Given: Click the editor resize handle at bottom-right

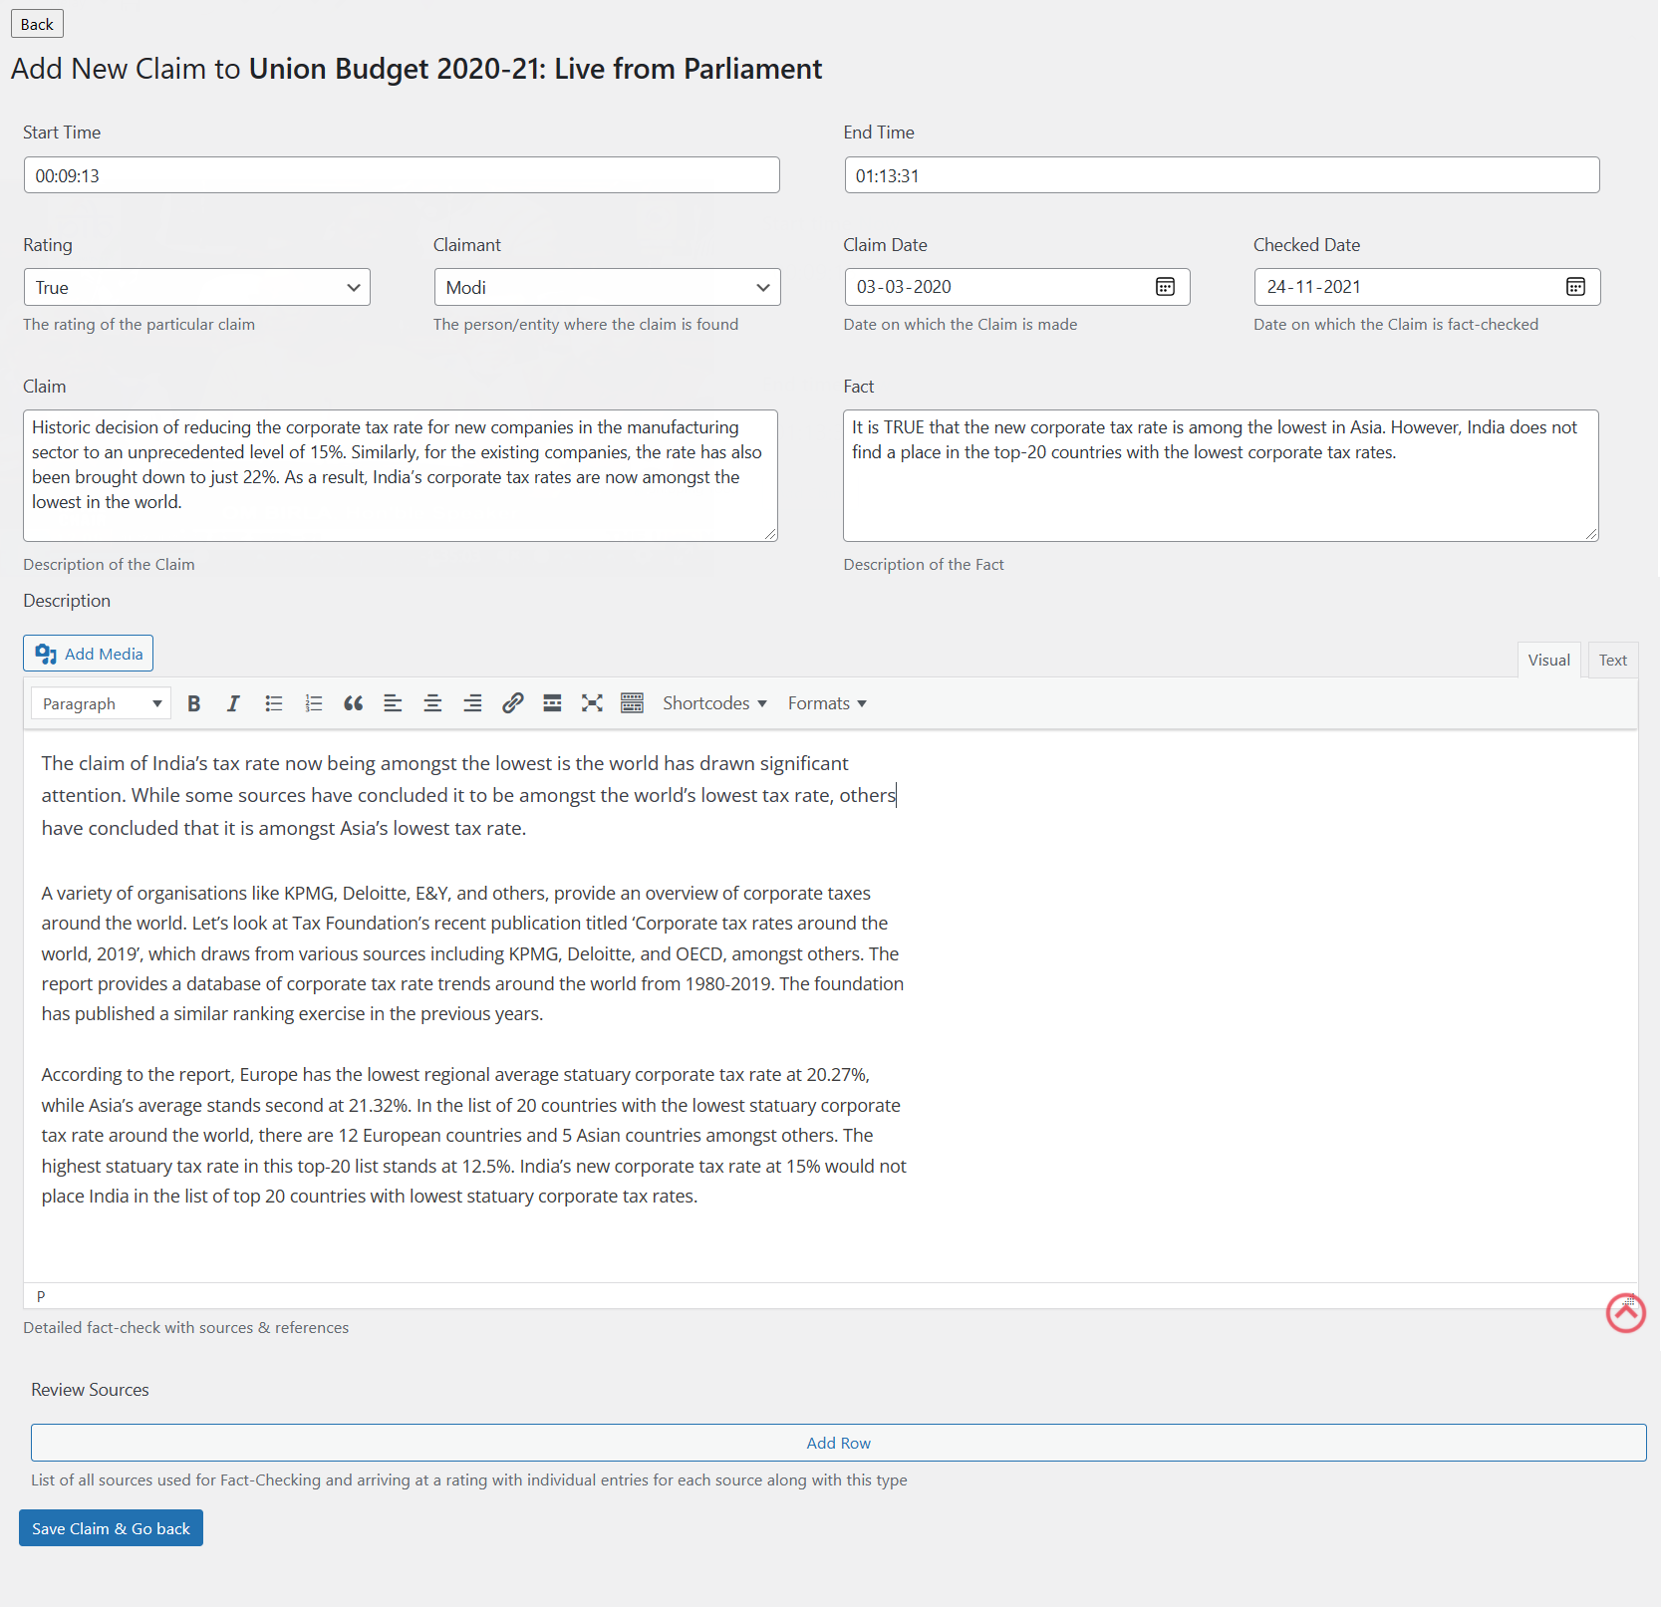Looking at the screenshot, I should (x=1630, y=1300).
